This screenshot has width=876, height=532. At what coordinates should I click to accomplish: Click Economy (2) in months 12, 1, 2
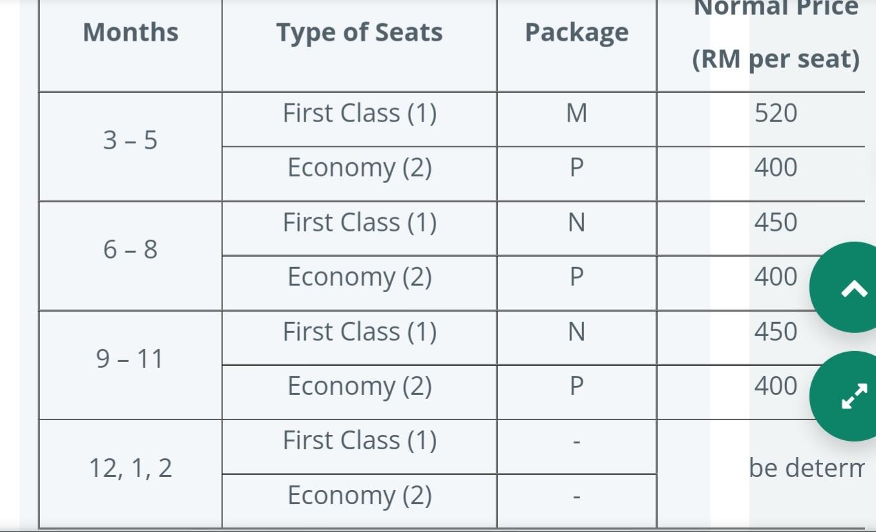click(360, 496)
